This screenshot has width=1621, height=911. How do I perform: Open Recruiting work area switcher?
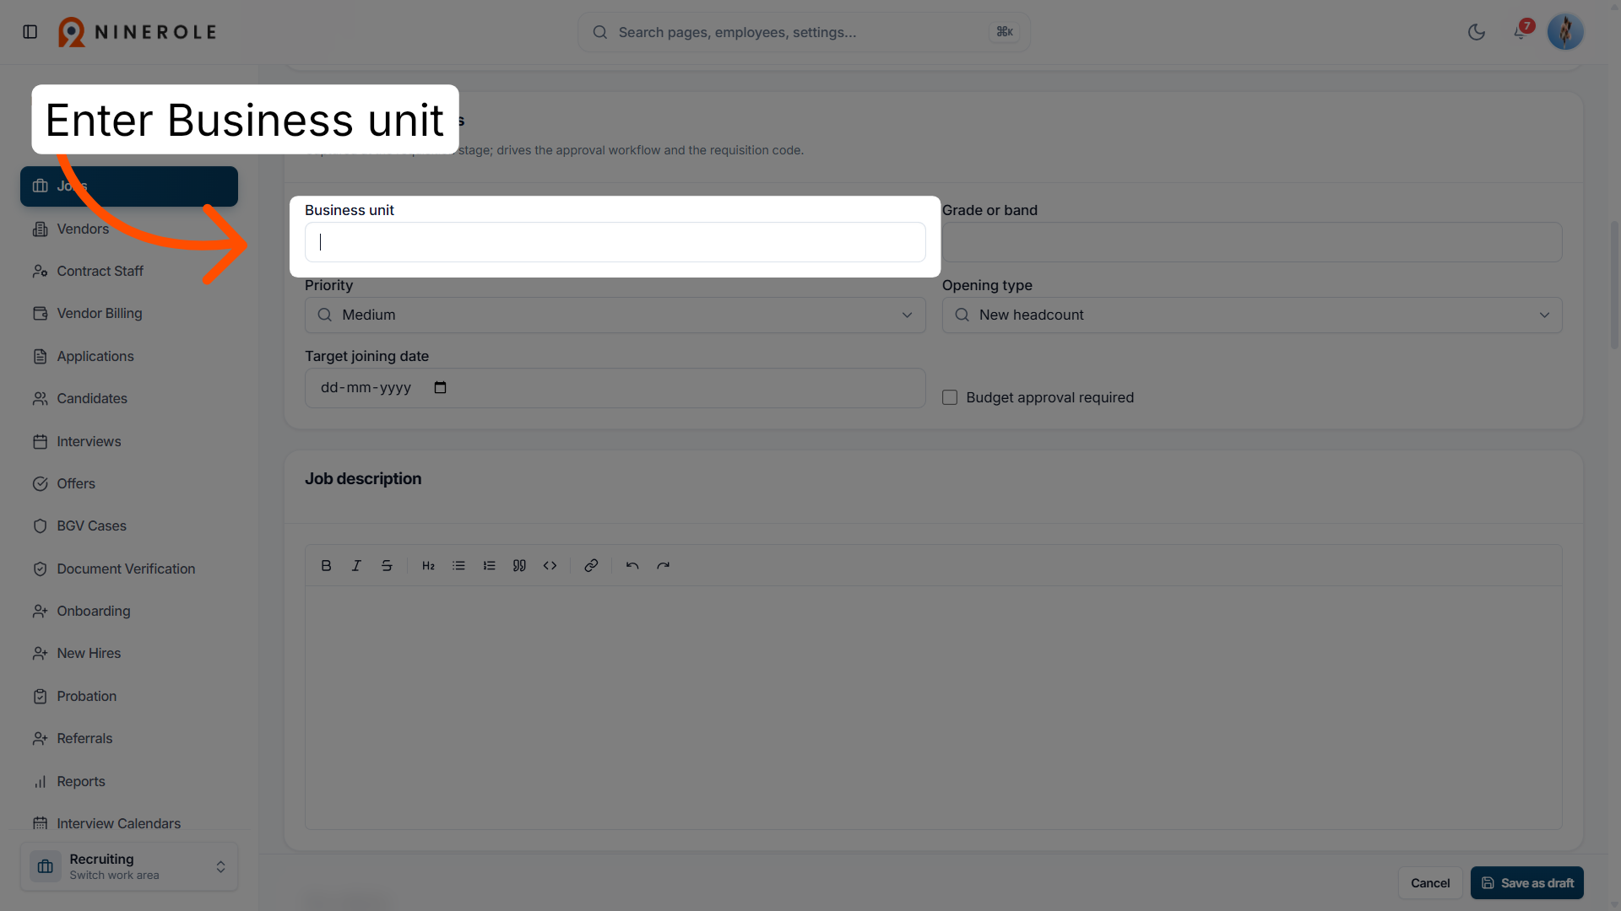coord(129,866)
